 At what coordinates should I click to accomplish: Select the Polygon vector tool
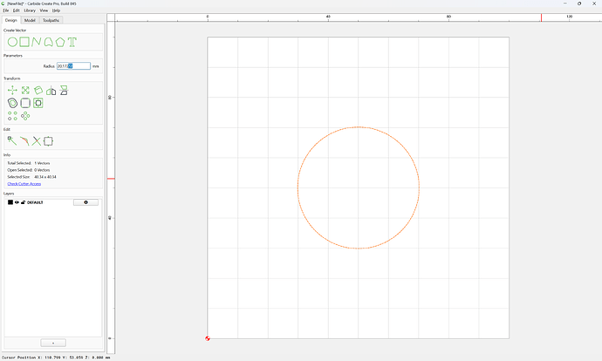[60, 42]
